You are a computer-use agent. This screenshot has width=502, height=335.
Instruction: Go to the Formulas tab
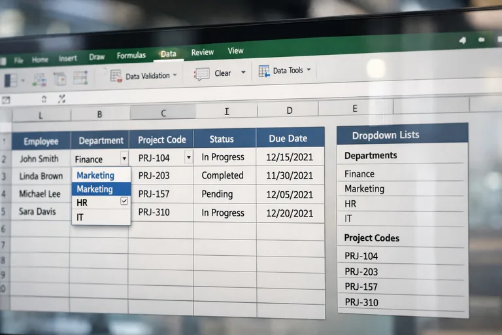131,56
